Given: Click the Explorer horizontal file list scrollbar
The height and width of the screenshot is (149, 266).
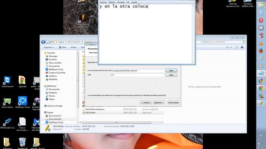Looking at the screenshot, I should pyautogui.click(x=117, y=123).
